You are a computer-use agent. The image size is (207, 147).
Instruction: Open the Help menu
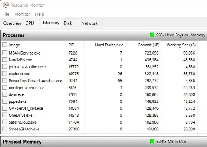coord(39,14)
